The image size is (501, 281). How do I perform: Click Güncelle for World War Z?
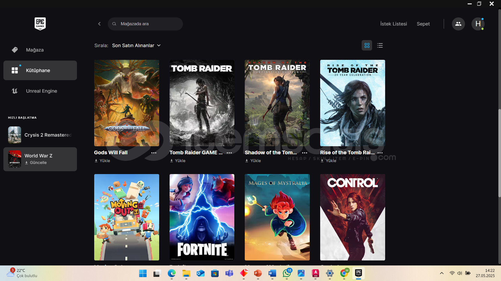tap(36, 163)
